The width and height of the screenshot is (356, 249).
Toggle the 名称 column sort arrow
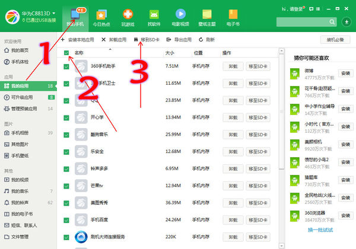[110, 49]
